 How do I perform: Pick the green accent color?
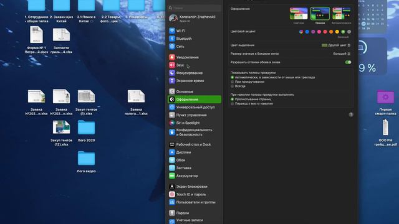pos(343,32)
